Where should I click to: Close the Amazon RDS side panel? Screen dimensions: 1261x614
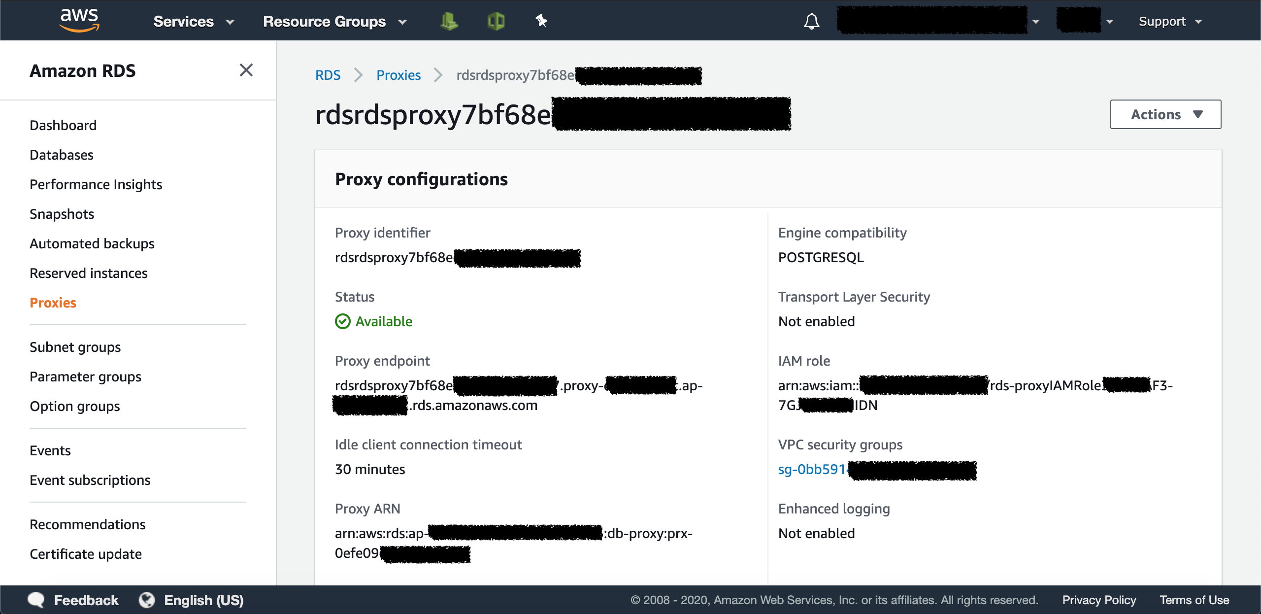246,70
